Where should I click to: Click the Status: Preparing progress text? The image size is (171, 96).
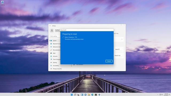point(71,37)
